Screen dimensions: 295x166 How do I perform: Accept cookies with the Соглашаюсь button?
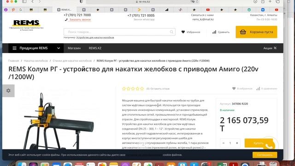pyautogui.click(x=265, y=155)
